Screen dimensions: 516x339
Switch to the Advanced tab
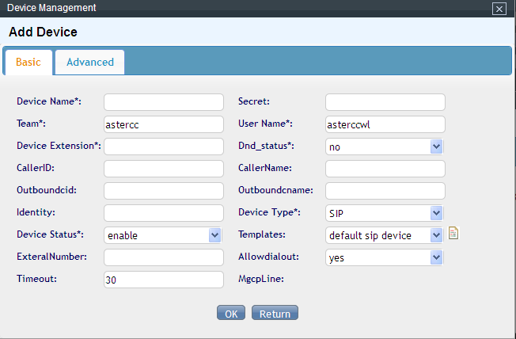click(x=90, y=63)
